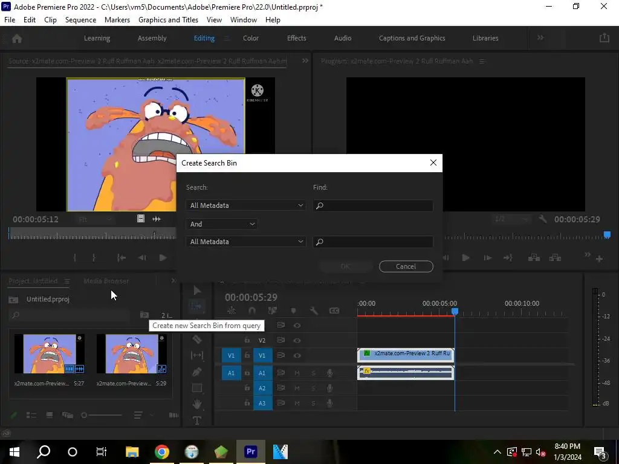Screen dimensions: 619x464
Task: Click Drag Video Only filmstrip in Source monitor
Action: [x=140, y=219]
